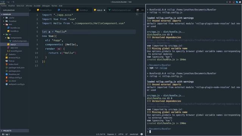242x136 pixels.
Task: Click the CSS icon beside bundle.css in explorer
Action: click(x=8, y=28)
